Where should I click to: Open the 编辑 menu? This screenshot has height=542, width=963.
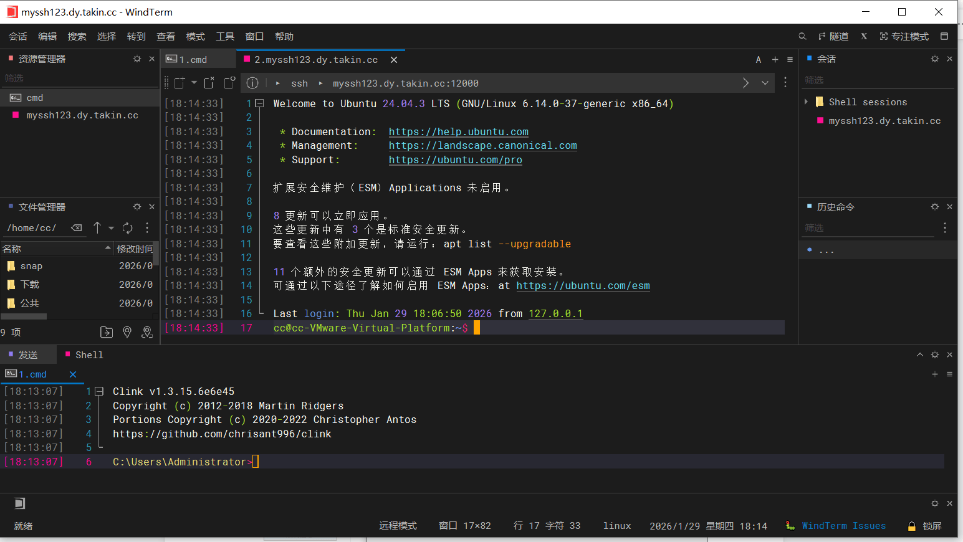click(x=47, y=36)
